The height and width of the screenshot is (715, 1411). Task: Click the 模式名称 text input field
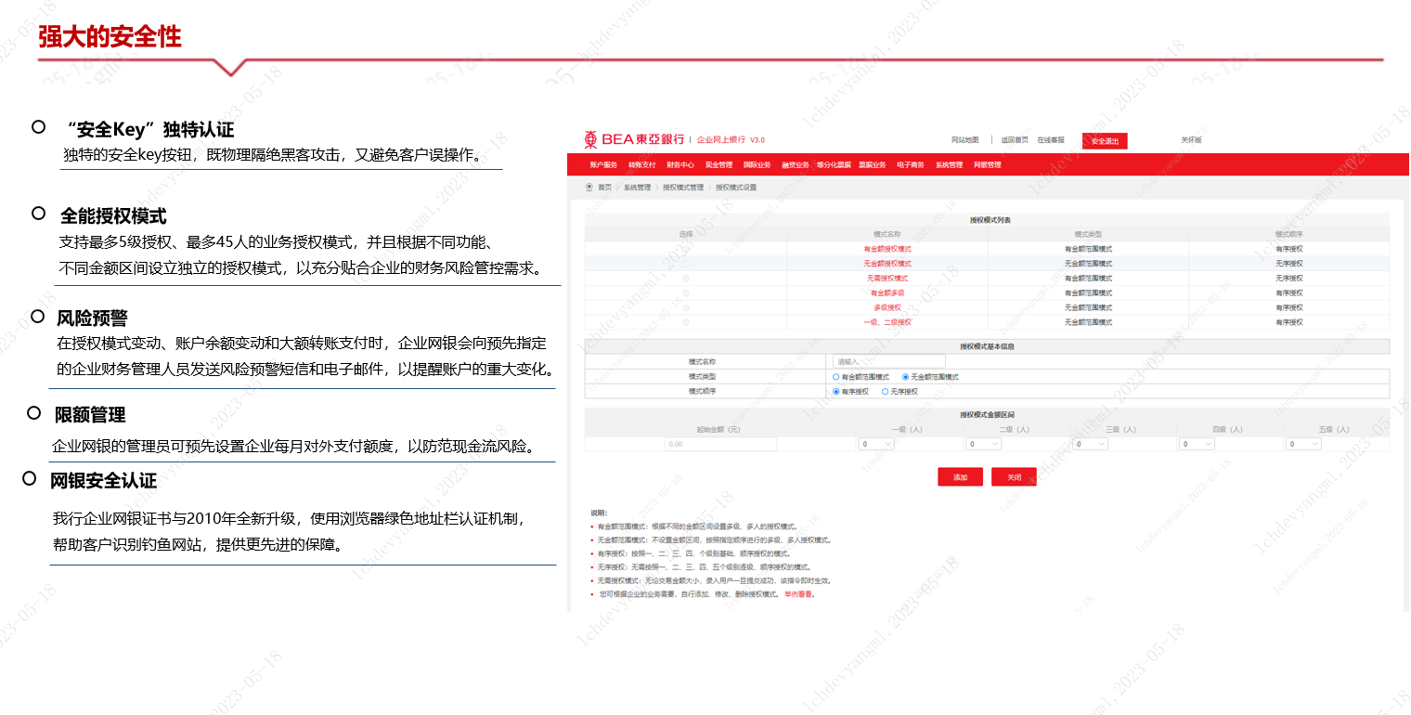point(888,361)
